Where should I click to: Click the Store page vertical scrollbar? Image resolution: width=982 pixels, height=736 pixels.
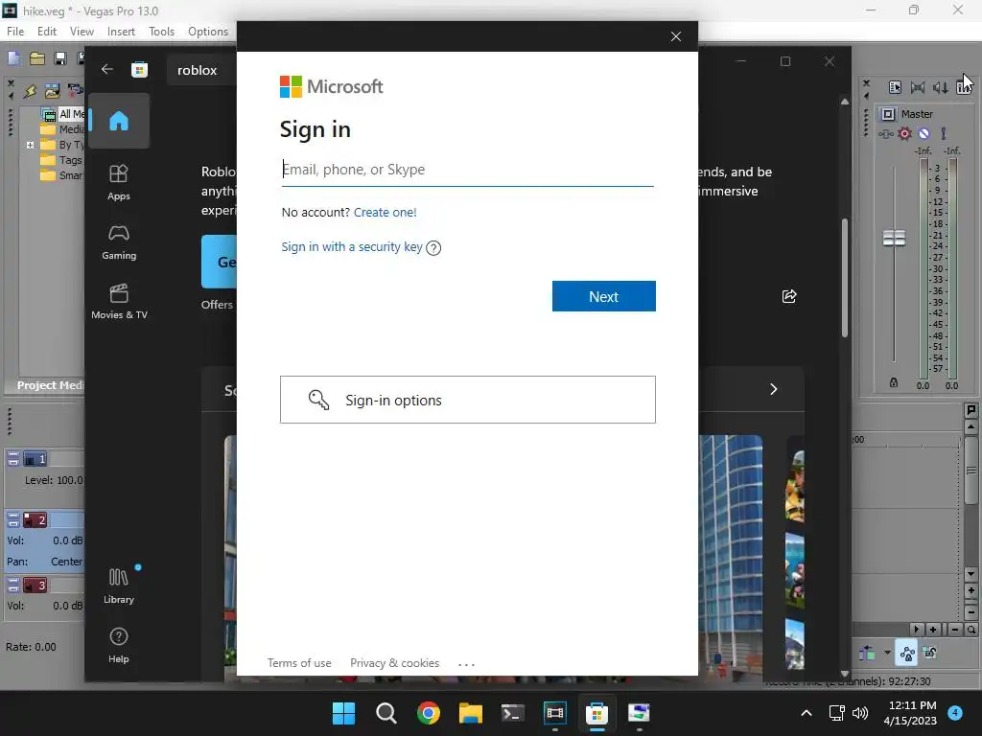coord(844,279)
